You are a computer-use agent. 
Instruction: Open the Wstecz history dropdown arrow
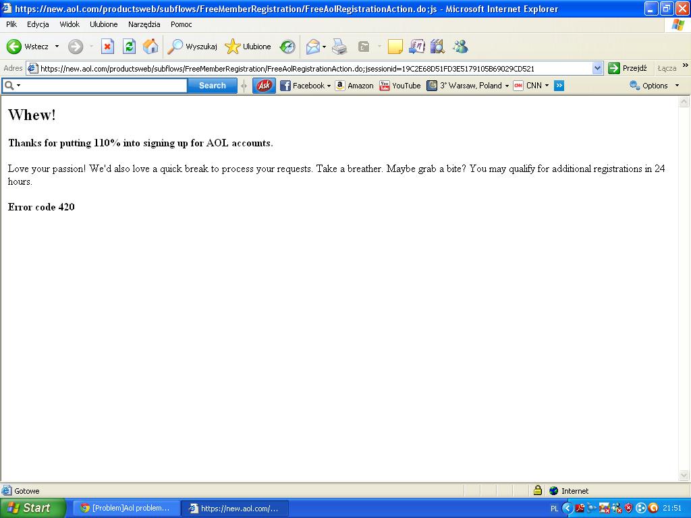57,47
